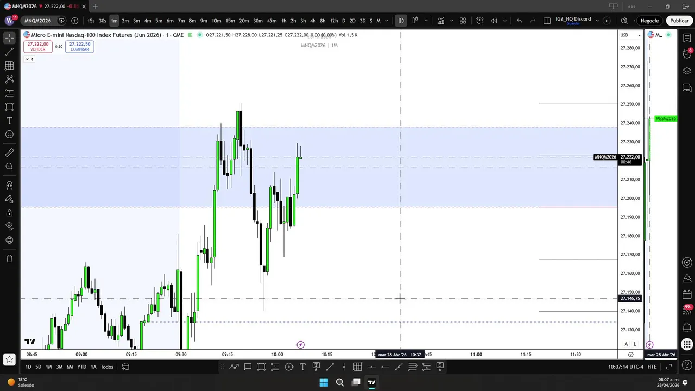Viewport: 695px width, 391px height.
Task: Open chart time axis settings gear
Action: click(630, 355)
